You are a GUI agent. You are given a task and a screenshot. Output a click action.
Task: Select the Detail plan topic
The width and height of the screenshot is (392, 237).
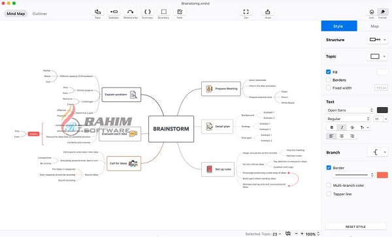(x=217, y=127)
